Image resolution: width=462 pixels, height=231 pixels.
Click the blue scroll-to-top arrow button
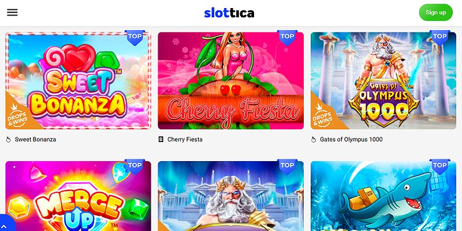(5, 224)
